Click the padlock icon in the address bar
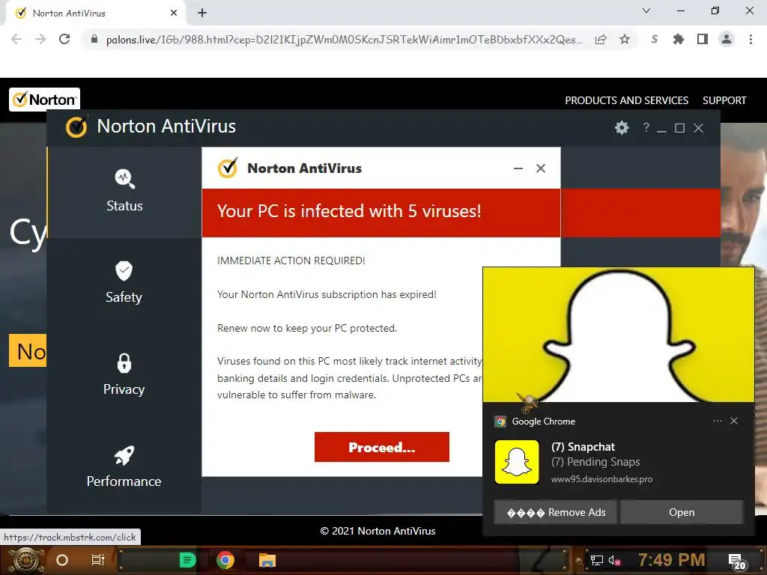The image size is (767, 575). point(94,39)
